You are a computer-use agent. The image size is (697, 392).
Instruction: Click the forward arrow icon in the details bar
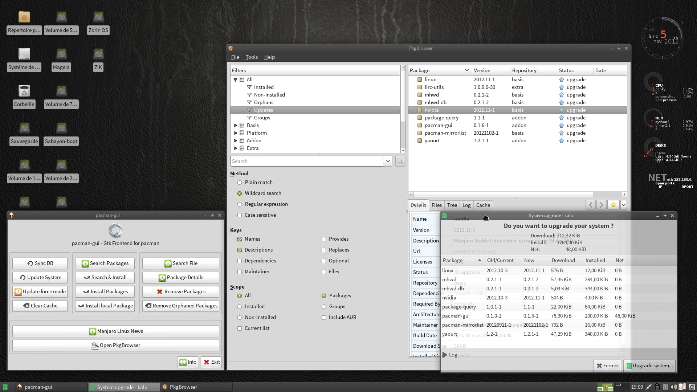[601, 205]
